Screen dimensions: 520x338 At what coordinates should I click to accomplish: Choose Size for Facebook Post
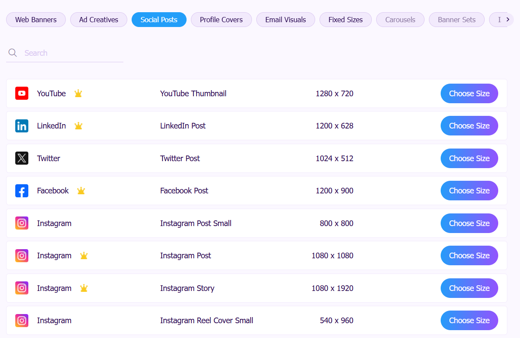click(469, 191)
